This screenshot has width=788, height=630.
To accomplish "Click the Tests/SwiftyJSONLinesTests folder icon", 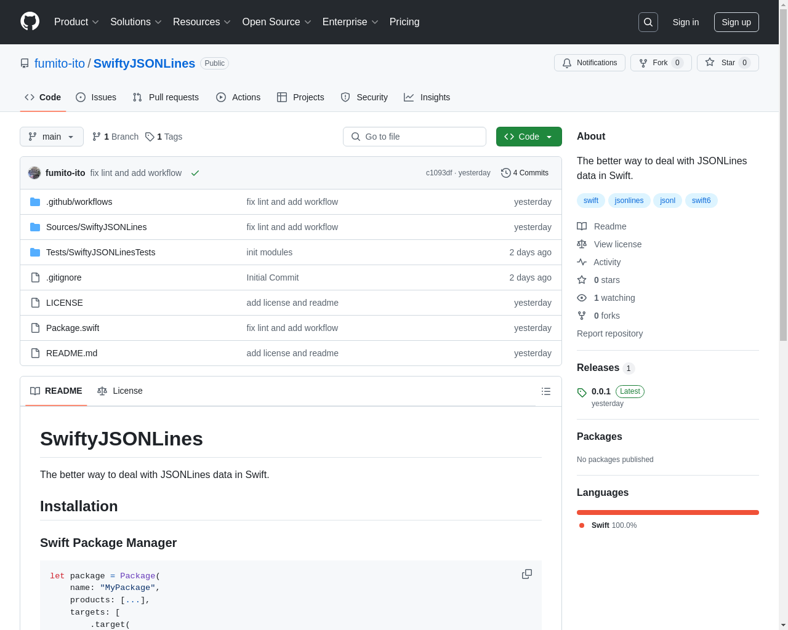I will coord(35,252).
